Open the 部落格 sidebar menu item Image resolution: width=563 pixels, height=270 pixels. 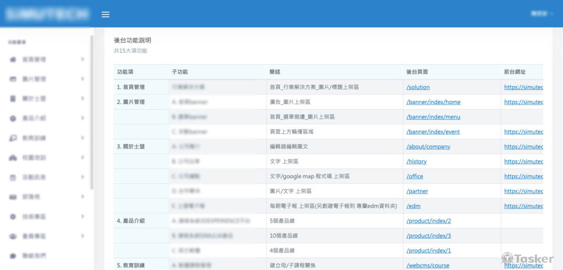click(30, 197)
